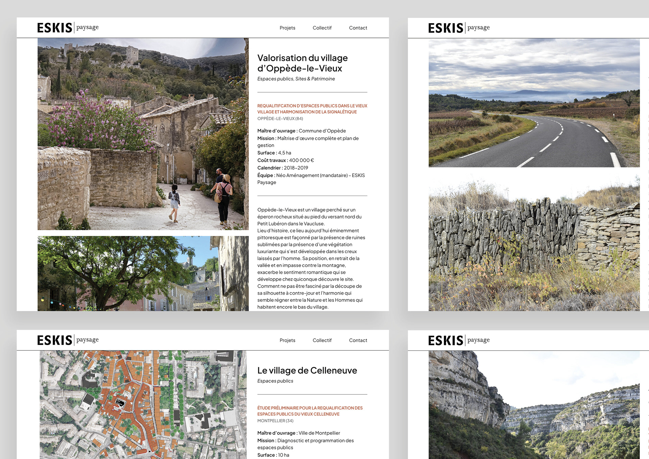Open Projets in the Celleneuve page navigation
Viewport: 649px width, 459px height.
pos(287,340)
